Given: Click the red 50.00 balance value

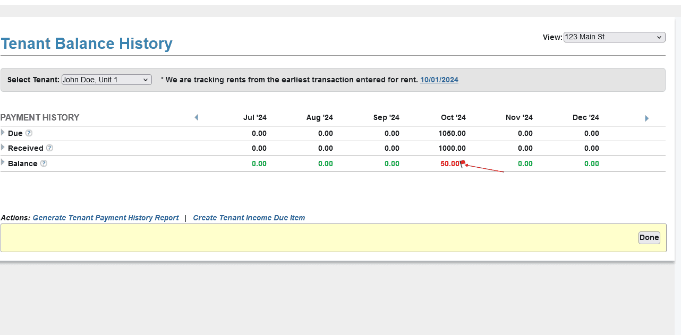Looking at the screenshot, I should click(449, 164).
